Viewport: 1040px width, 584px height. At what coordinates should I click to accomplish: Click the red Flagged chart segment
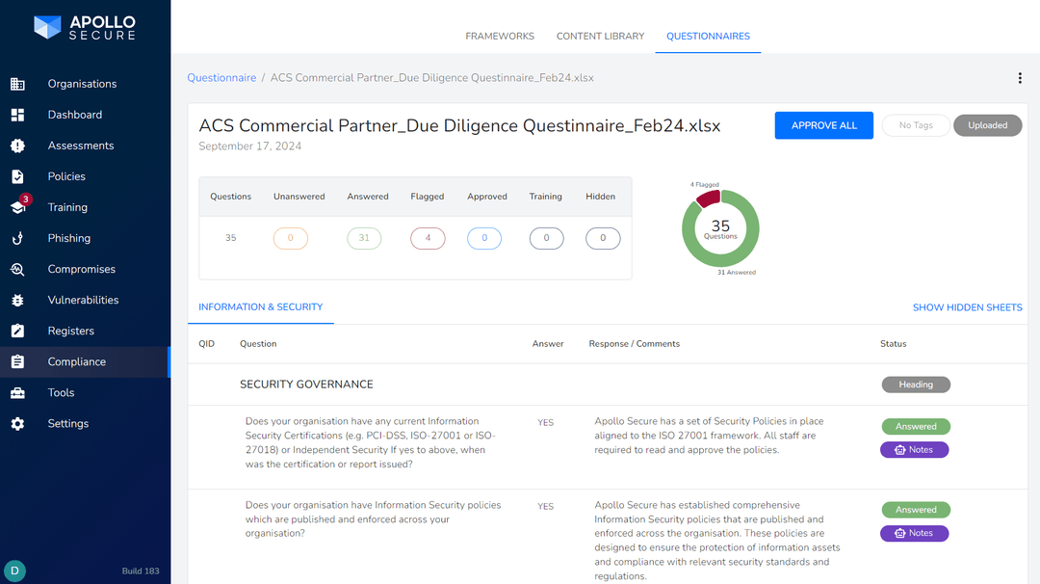pos(709,199)
